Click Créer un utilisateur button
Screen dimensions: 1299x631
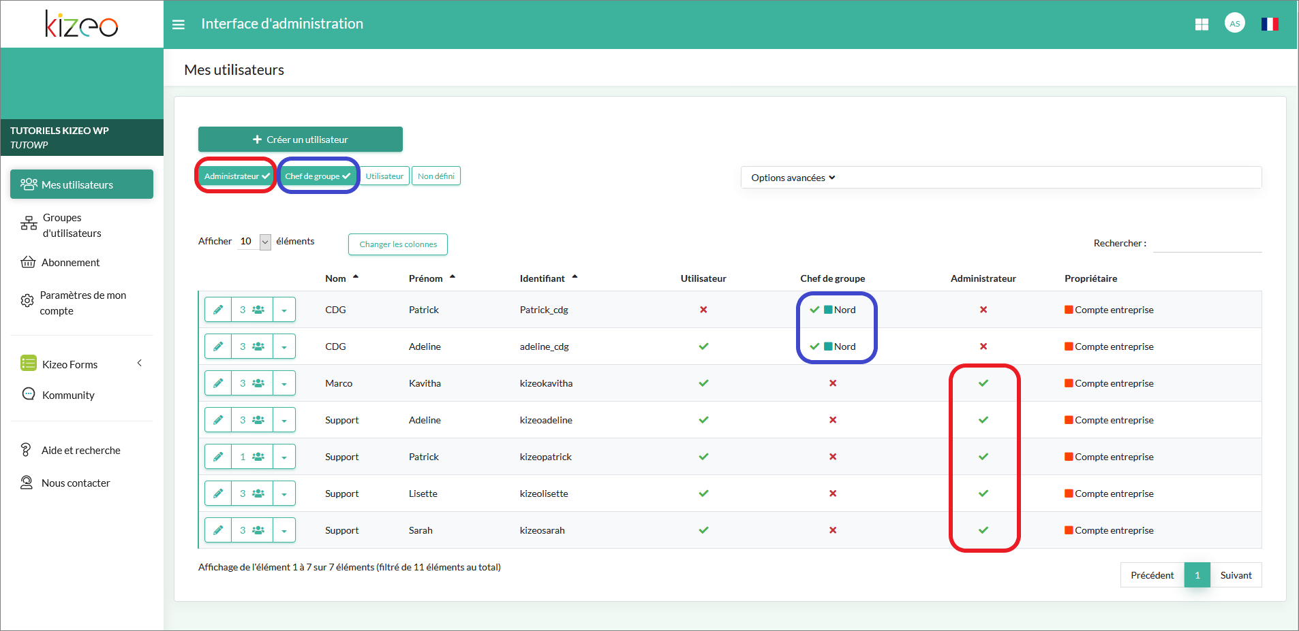tap(301, 140)
